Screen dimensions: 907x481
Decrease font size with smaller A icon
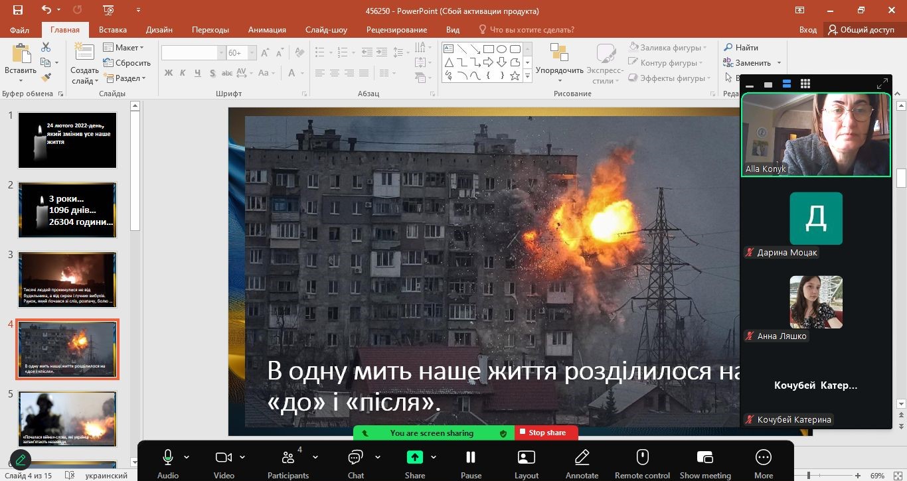tap(280, 53)
